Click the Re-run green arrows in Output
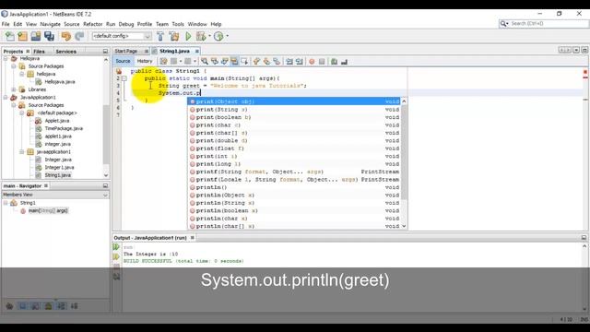Image resolution: width=590 pixels, height=332 pixels. 116,247
